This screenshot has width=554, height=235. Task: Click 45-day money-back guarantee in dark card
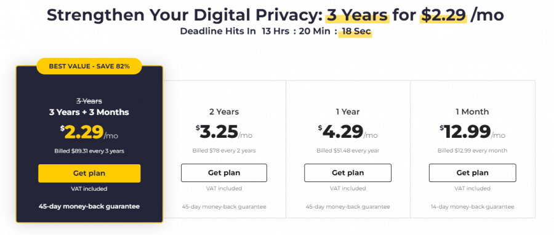(89, 207)
